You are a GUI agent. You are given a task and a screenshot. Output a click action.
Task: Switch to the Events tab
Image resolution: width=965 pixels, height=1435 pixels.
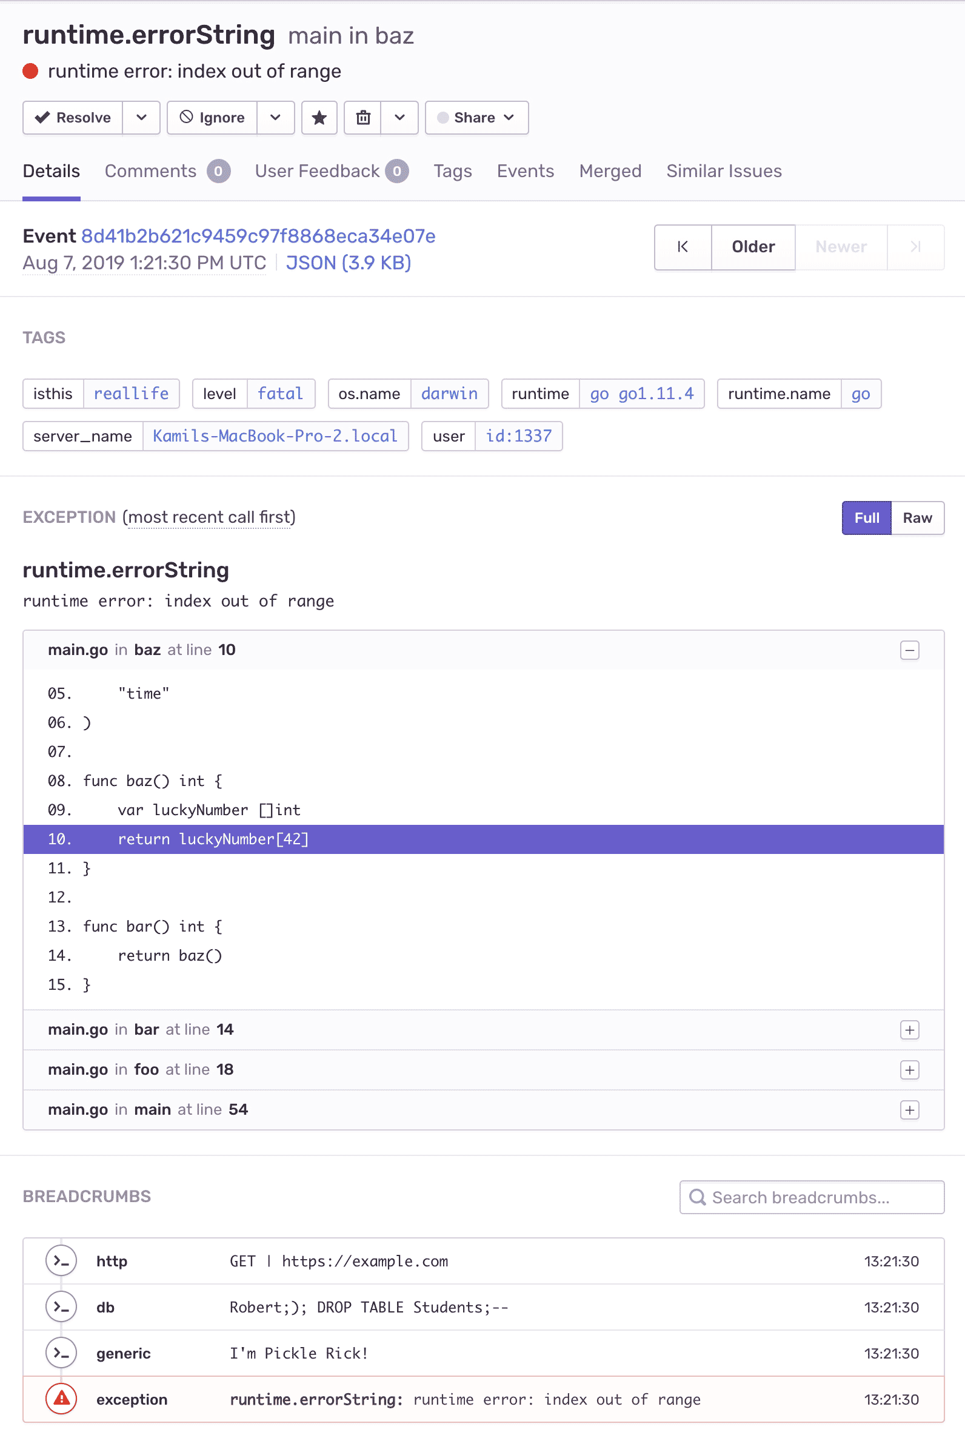(525, 171)
